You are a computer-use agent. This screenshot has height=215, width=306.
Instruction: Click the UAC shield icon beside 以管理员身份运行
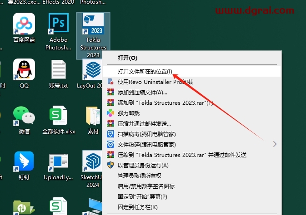pyautogui.click(x=110, y=165)
